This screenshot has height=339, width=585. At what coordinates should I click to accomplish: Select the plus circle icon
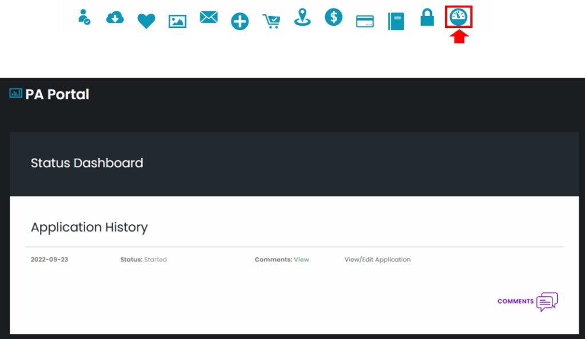pos(239,20)
